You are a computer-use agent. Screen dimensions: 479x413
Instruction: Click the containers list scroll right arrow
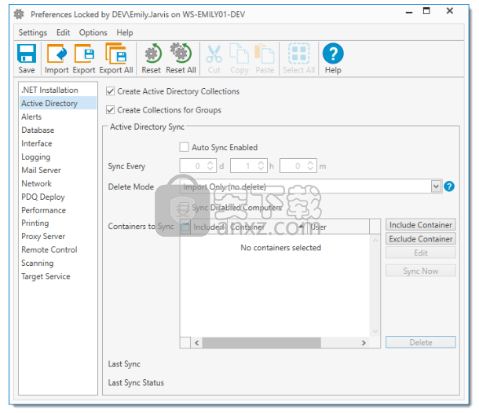(x=364, y=343)
